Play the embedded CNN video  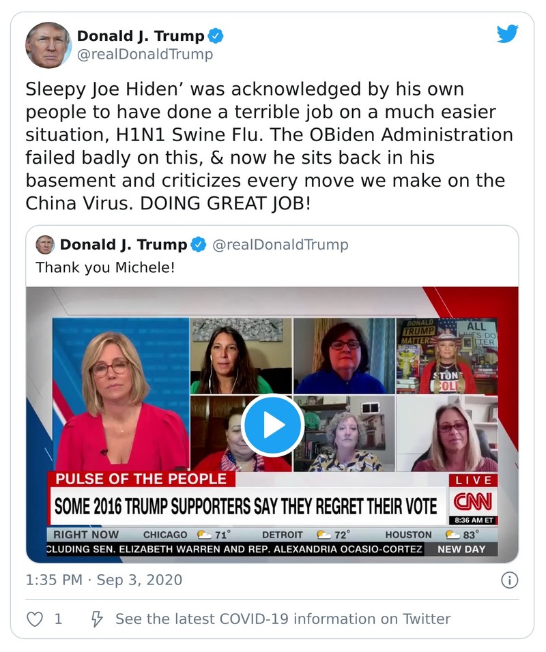tap(273, 425)
